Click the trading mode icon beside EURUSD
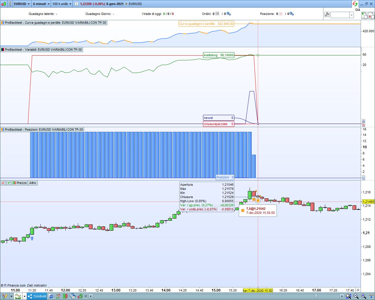 (x=10, y=4)
